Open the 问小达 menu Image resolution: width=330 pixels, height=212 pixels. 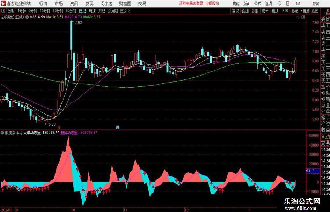click(x=106, y=3)
